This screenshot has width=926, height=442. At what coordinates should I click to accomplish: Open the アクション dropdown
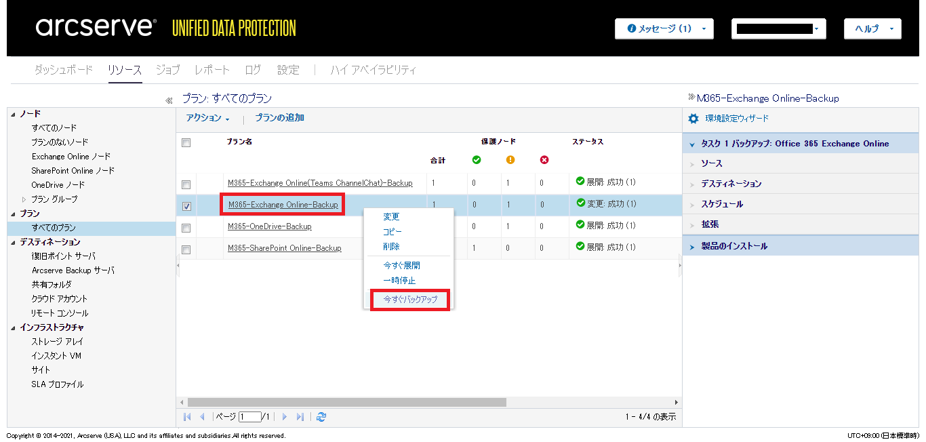coord(207,118)
